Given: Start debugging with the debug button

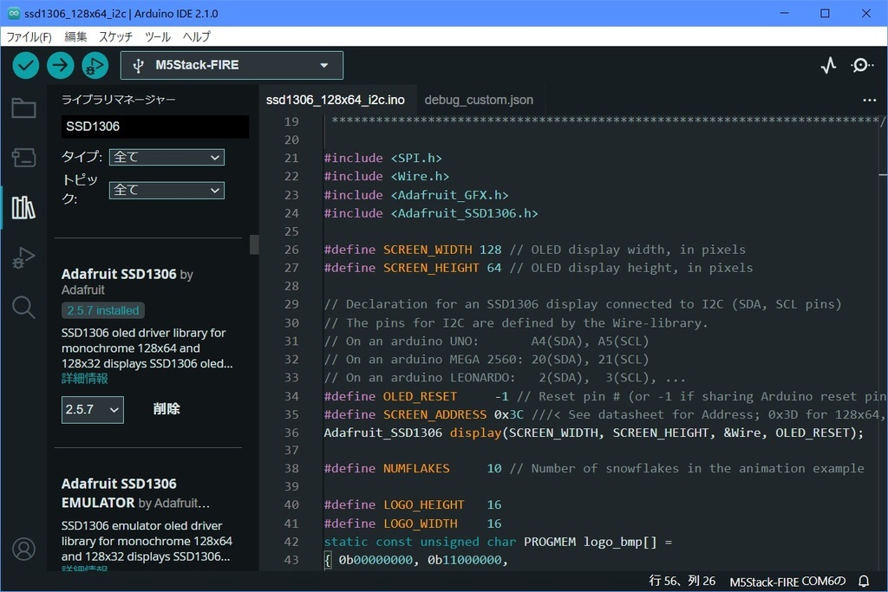Looking at the screenshot, I should pyautogui.click(x=95, y=65).
